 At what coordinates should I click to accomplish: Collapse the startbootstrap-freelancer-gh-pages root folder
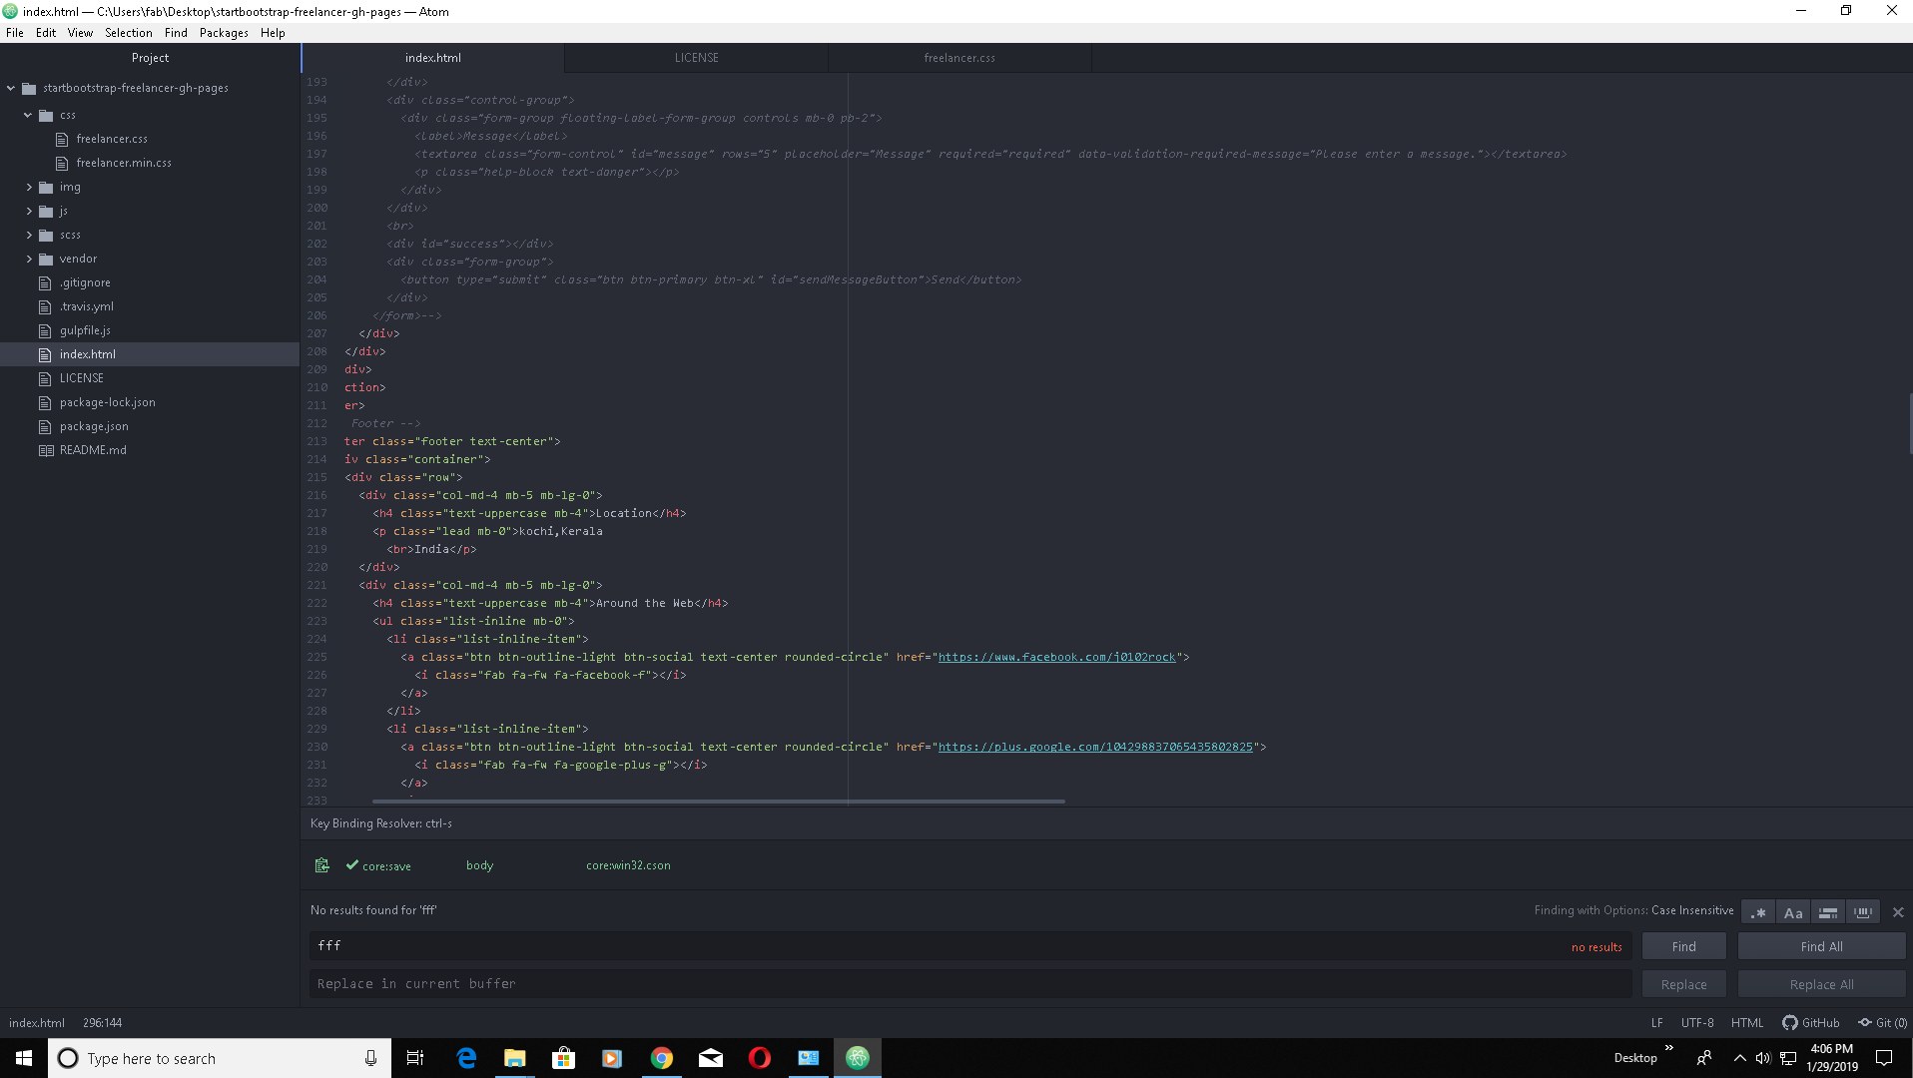pyautogui.click(x=11, y=88)
